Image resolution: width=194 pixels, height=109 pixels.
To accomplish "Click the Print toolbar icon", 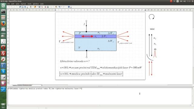I will [48, 7].
